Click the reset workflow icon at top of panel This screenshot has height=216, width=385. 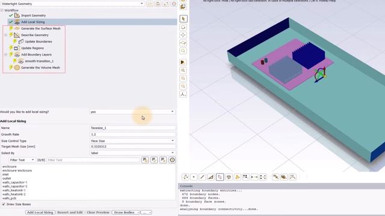coord(166,4)
